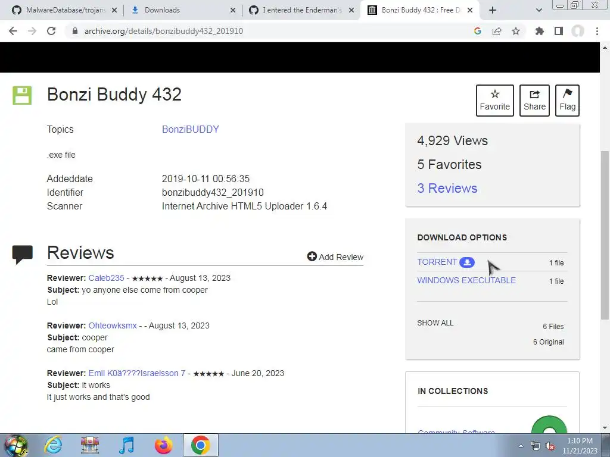Click SHOW ALL download options

(x=435, y=323)
